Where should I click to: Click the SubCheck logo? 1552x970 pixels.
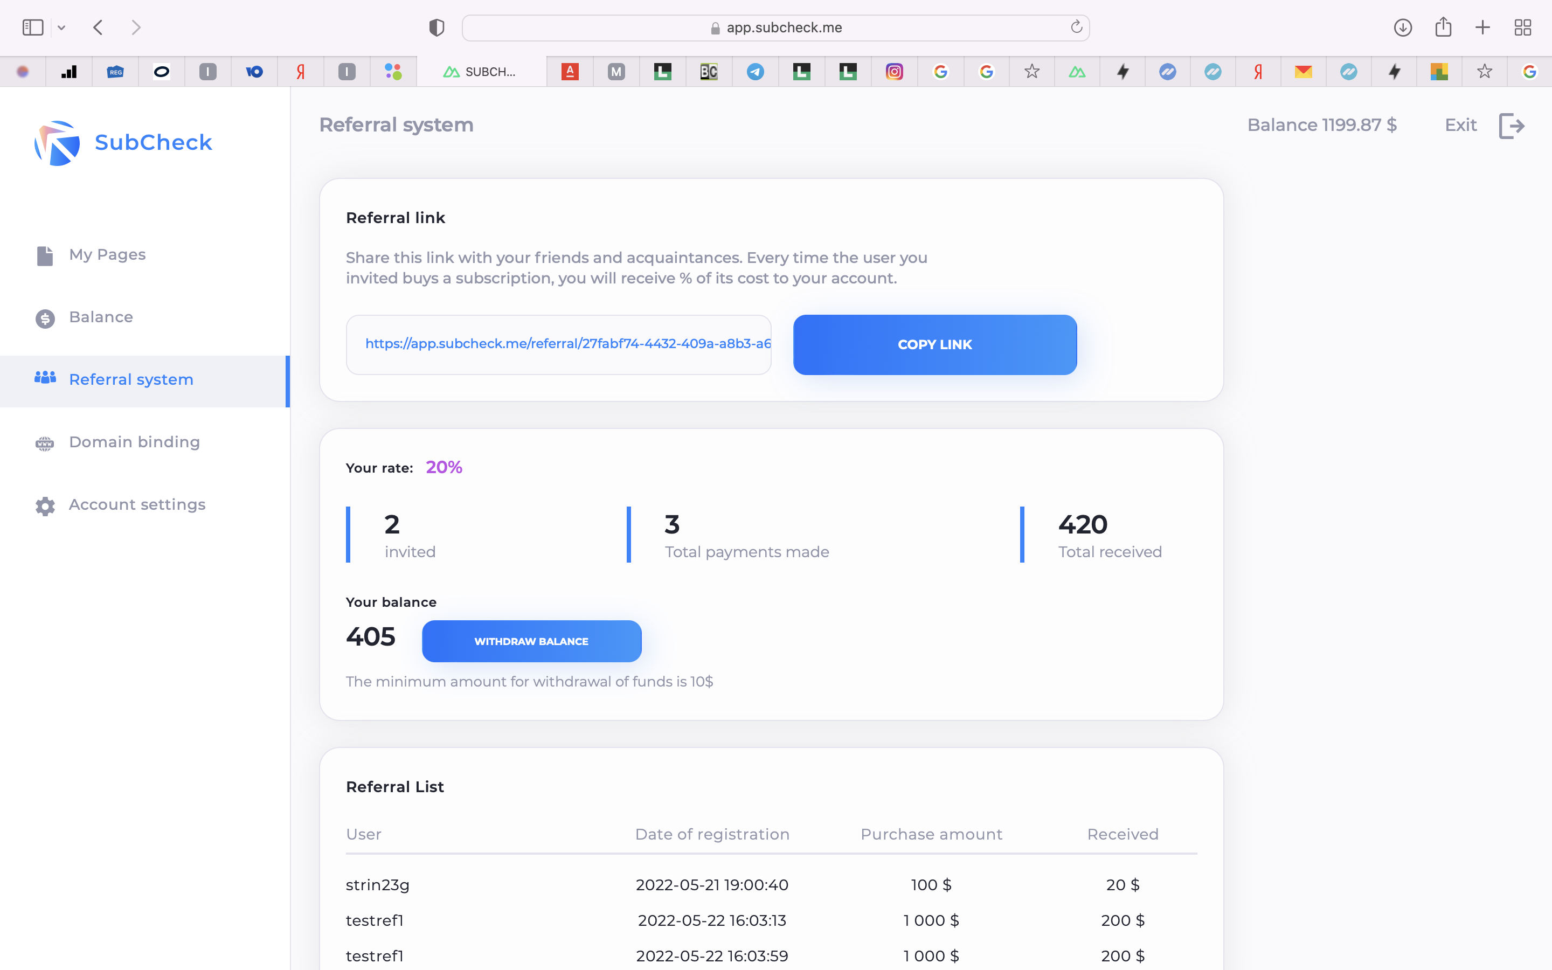coord(123,142)
